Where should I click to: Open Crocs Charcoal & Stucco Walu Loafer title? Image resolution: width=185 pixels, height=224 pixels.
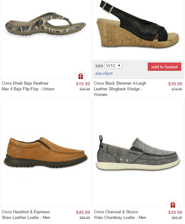click(x=120, y=215)
